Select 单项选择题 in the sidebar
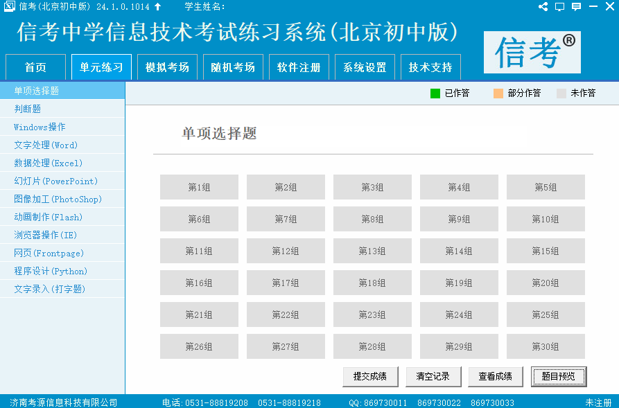This screenshot has width=619, height=408. tap(62, 91)
